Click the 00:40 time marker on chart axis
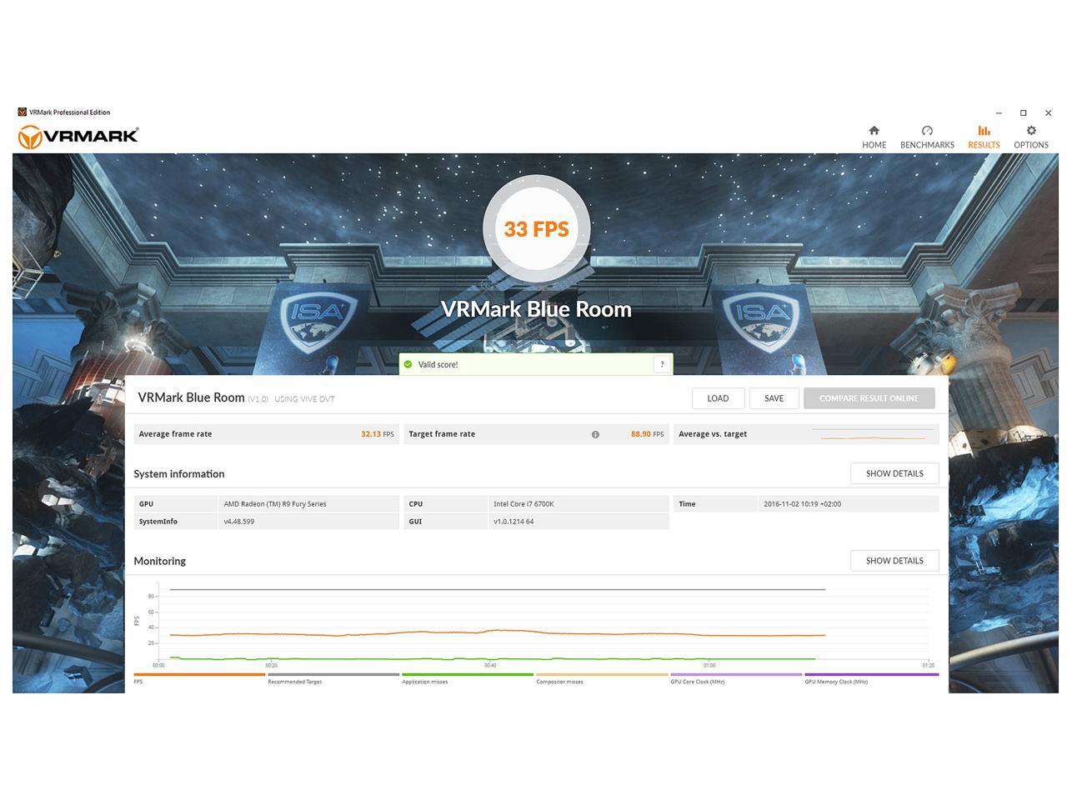Screen dimensions: 1067x800 pos(490,665)
